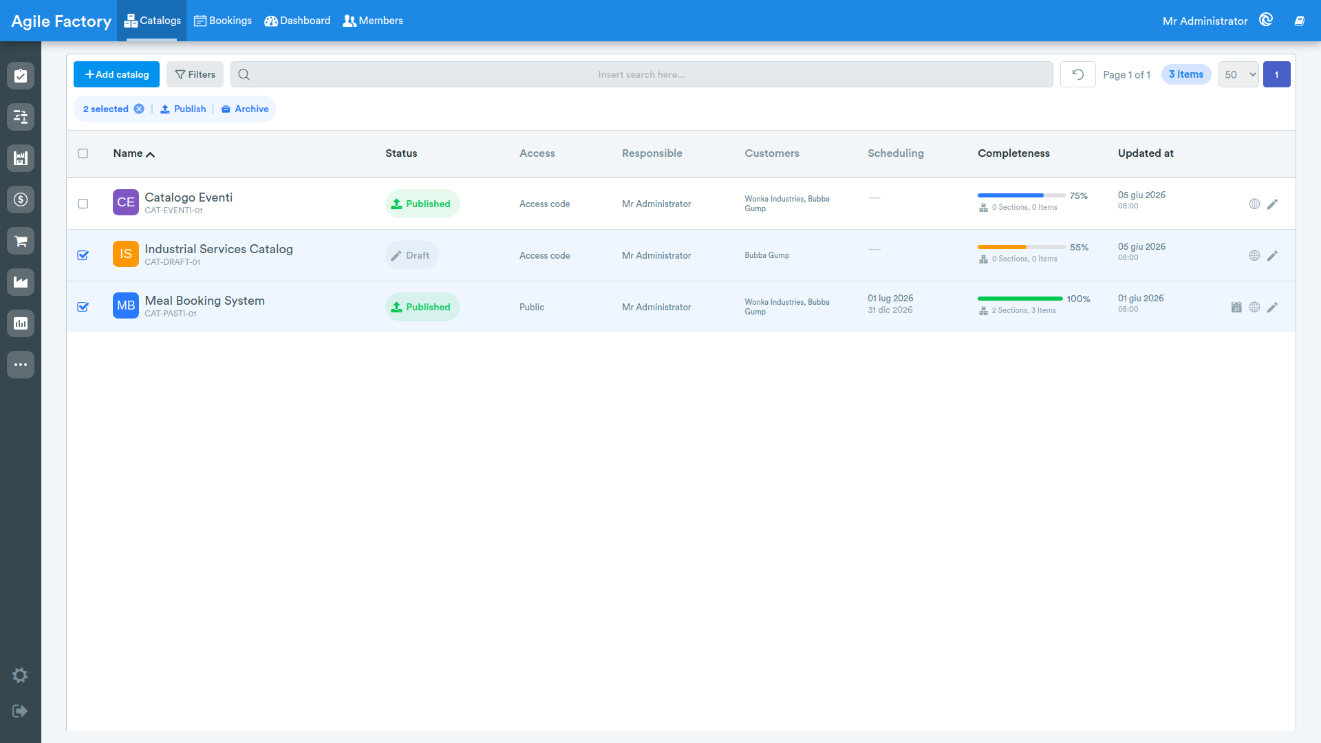Edit Catalogo Eventi with pencil icon
Image resolution: width=1321 pixels, height=743 pixels.
pos(1272,204)
